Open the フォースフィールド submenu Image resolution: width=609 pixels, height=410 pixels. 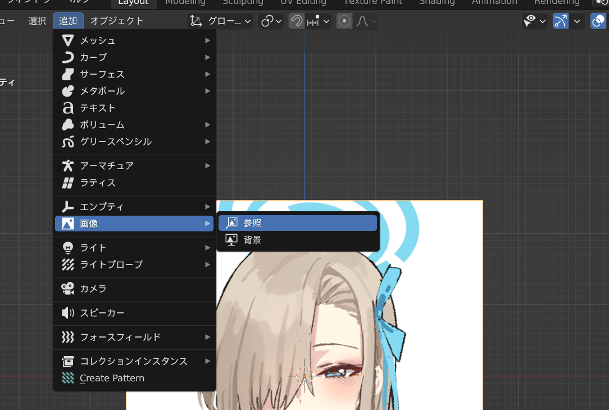[x=134, y=337]
